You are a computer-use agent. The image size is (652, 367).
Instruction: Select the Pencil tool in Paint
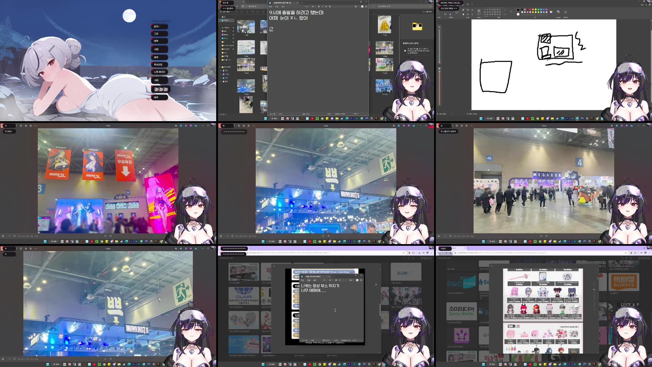(x=463, y=9)
